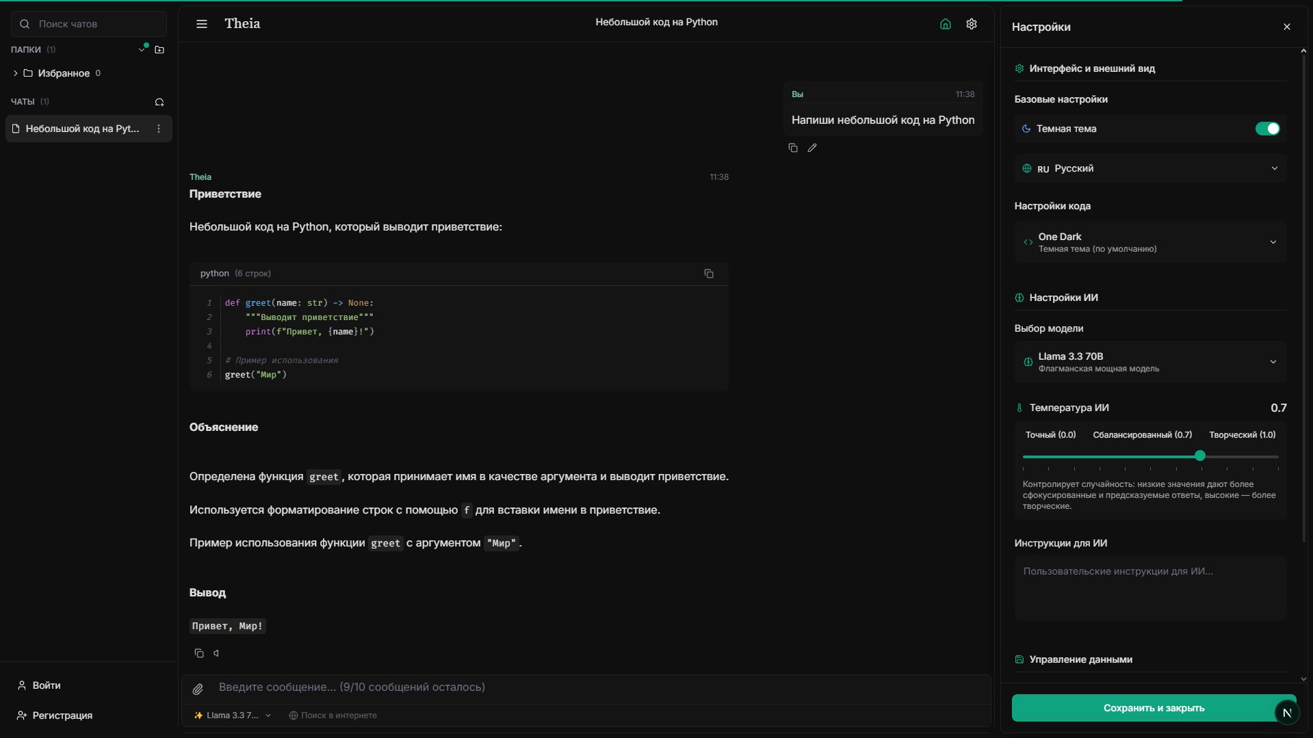The height and width of the screenshot is (738, 1313).
Task: Start a new chat with icon
Action: pos(159,102)
